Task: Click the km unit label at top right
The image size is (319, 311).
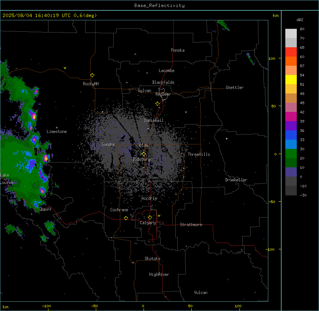Action: tap(275, 16)
